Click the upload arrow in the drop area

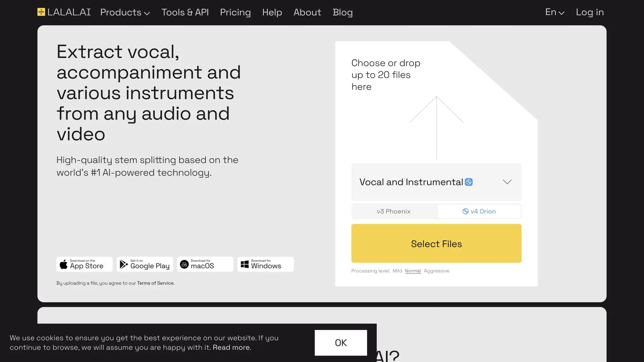click(x=436, y=127)
